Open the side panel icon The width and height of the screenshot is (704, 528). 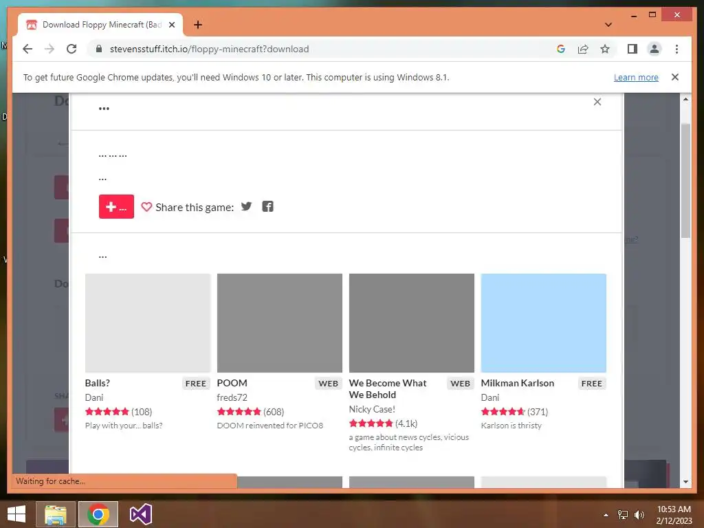[632, 49]
